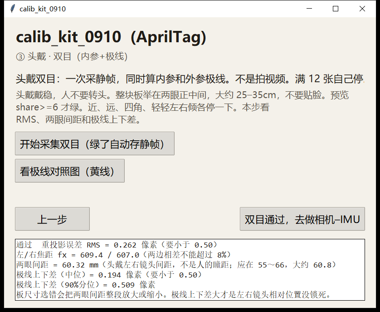The height and width of the screenshot is (312, 380).
Task: Click the gray hint text starting 头戴戴稳
Action: click(x=182, y=107)
